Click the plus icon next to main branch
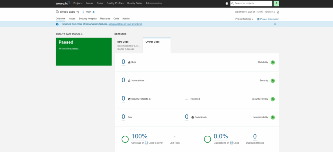The width and height of the screenshot is (333, 152). click(x=94, y=12)
